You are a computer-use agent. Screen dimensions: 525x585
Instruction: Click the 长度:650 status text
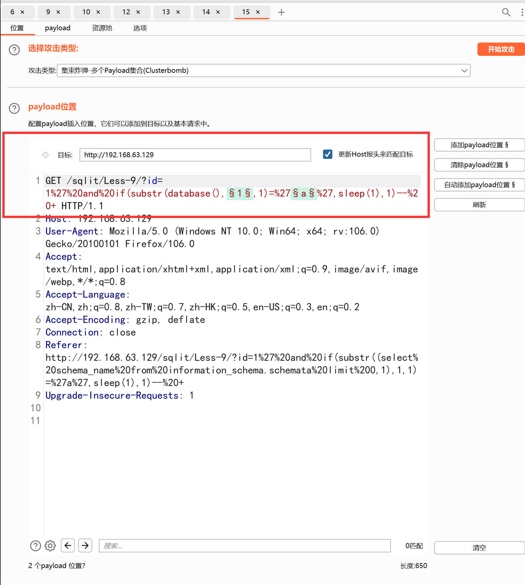[414, 566]
